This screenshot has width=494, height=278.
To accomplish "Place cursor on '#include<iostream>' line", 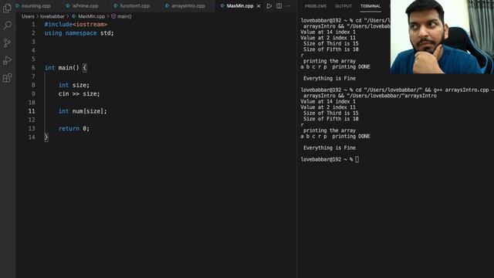I will coord(76,24).
